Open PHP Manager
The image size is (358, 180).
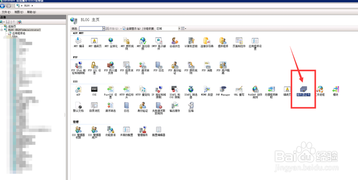(x=223, y=91)
